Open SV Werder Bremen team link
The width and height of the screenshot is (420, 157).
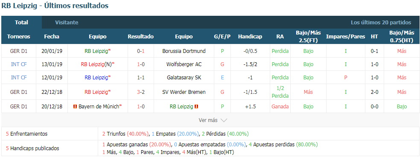(x=184, y=92)
